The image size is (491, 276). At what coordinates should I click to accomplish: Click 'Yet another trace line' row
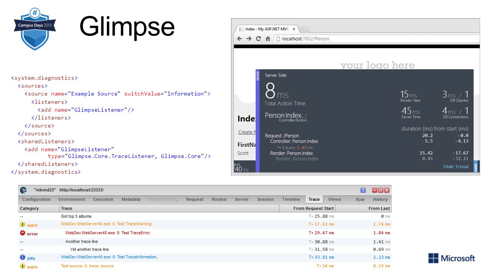tap(205, 250)
